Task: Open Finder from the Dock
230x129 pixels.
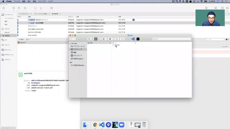Action: tap(86, 125)
